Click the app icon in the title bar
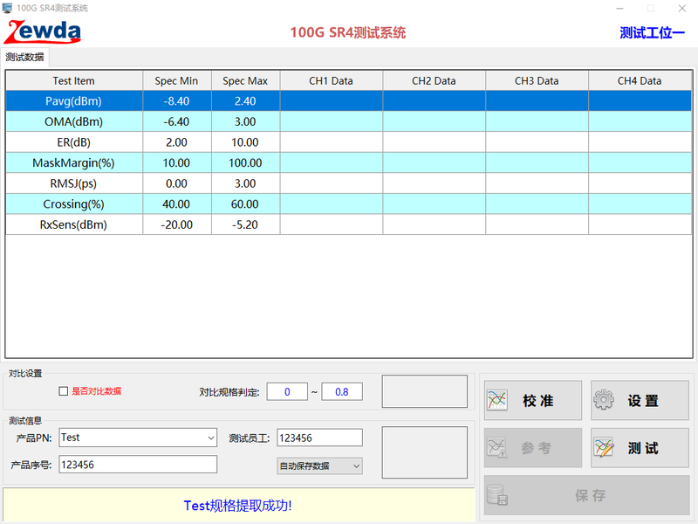The height and width of the screenshot is (524, 698). [7, 8]
